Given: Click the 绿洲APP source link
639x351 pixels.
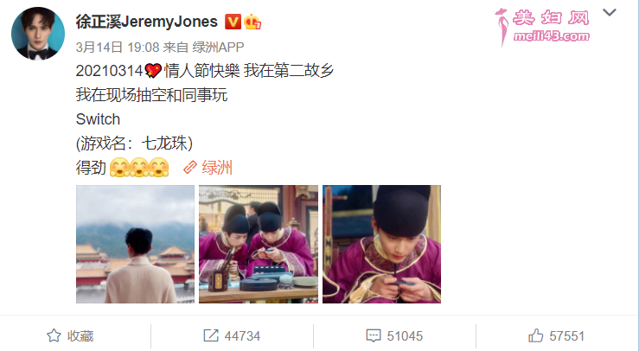Looking at the screenshot, I should 218,48.
